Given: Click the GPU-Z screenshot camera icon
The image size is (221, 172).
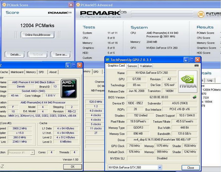Looking at the screenshot, I should pos(196,65).
